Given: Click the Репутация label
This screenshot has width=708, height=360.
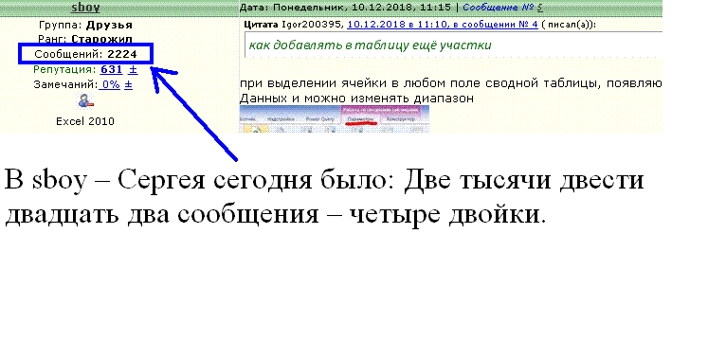Looking at the screenshot, I should (64, 69).
